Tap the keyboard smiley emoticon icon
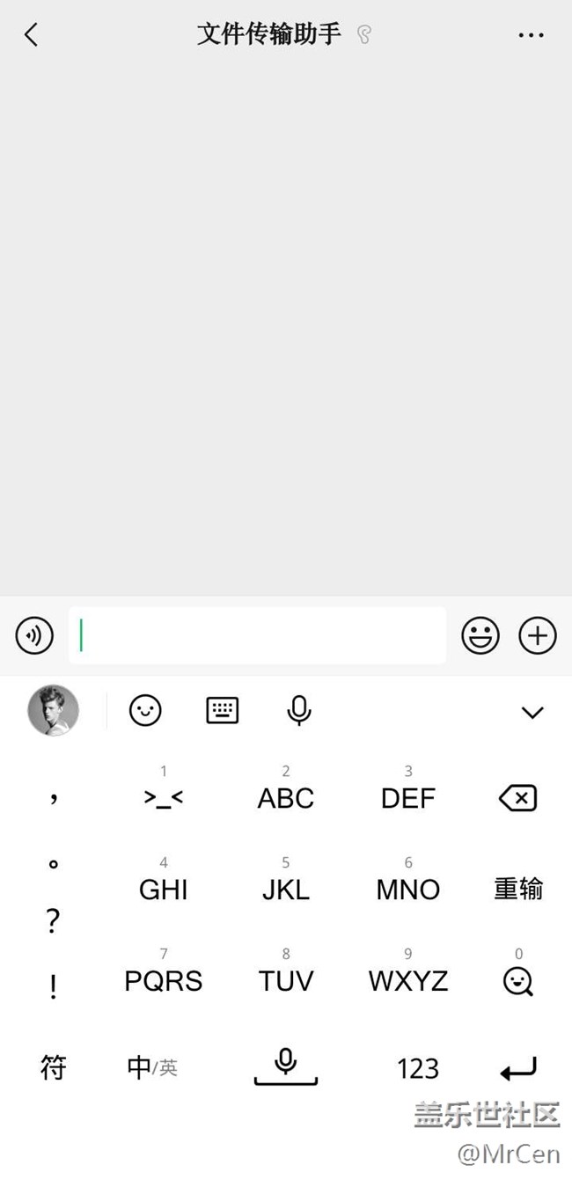 tap(145, 710)
